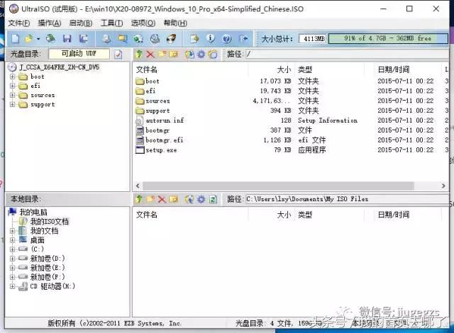Click gear properties icon in disc pane toolbar
454x333 pixels.
click(201, 54)
